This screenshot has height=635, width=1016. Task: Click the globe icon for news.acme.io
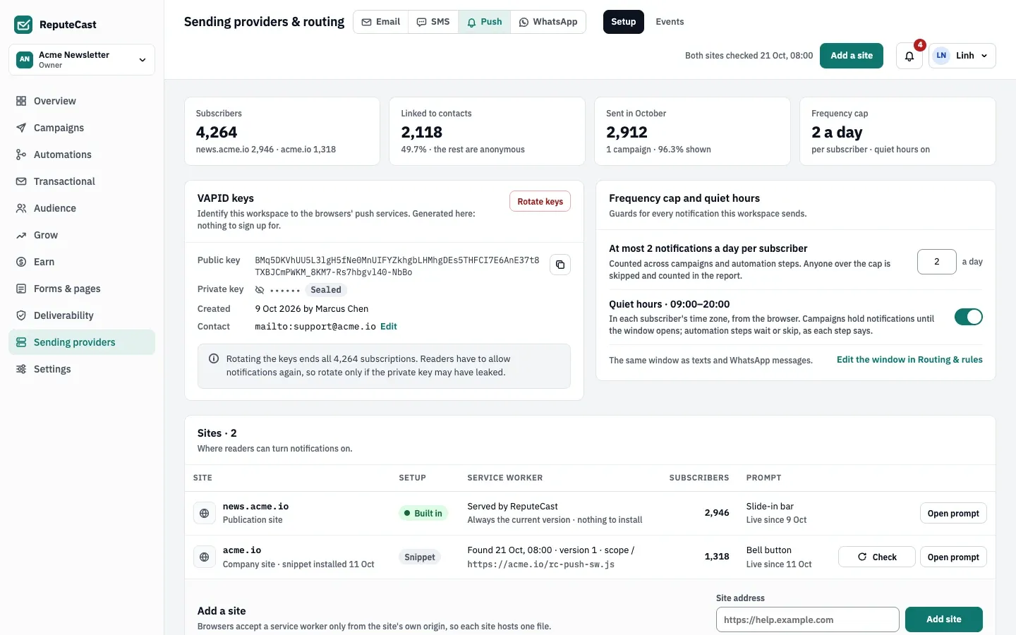tap(205, 513)
